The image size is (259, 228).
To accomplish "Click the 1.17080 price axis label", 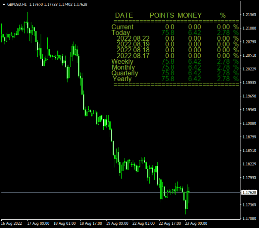I will point(249,218).
